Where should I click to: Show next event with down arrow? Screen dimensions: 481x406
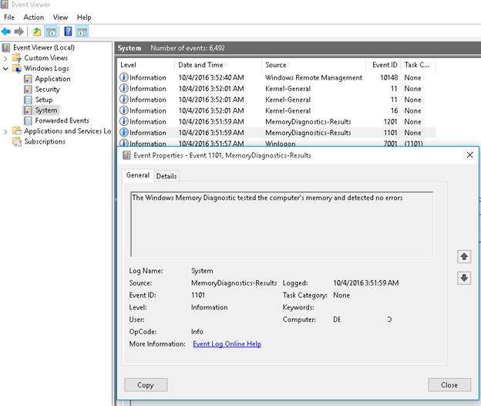coord(463,278)
